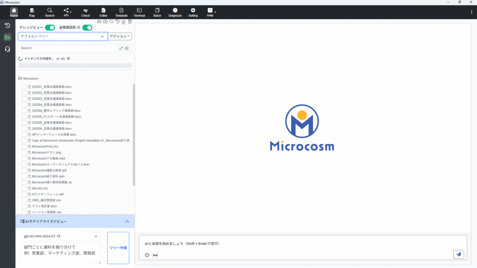Click the AI chat message input field
477x268 pixels.
(x=298, y=244)
